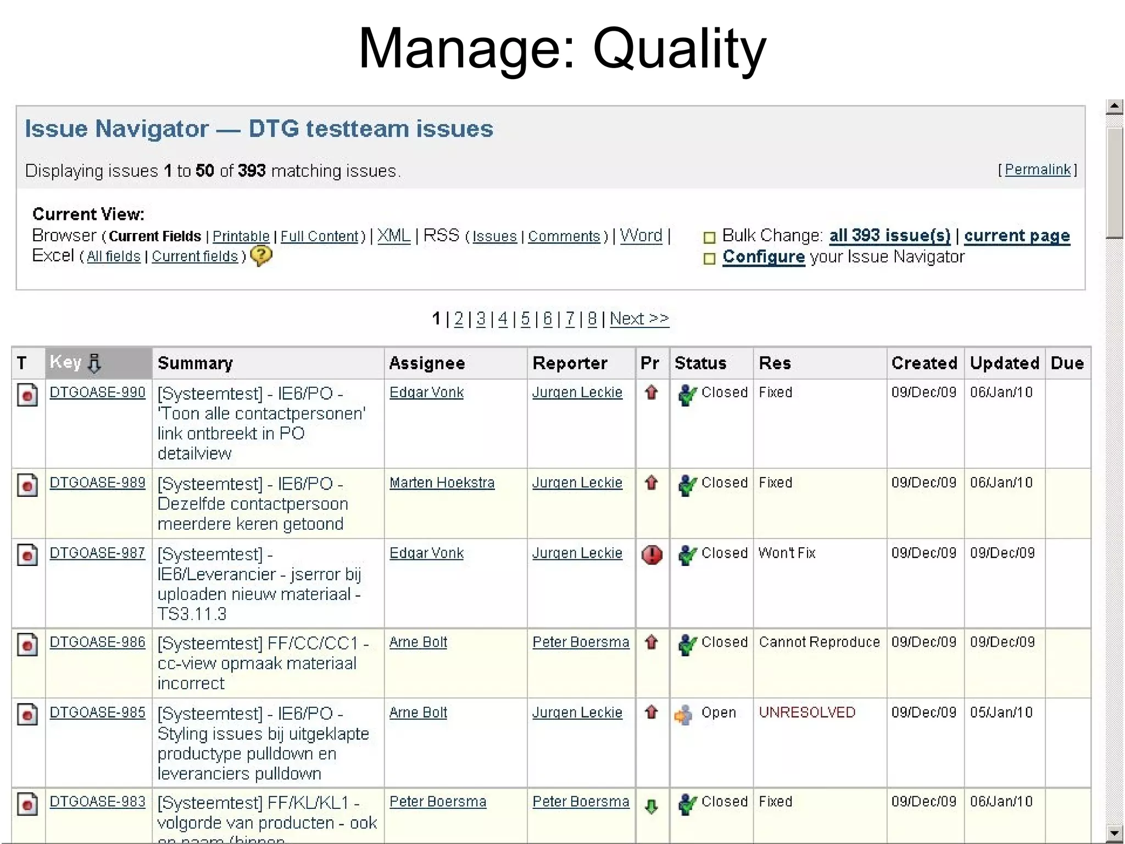Open issue DTGOASE-990
This screenshot has width=1125, height=844.
(x=97, y=392)
